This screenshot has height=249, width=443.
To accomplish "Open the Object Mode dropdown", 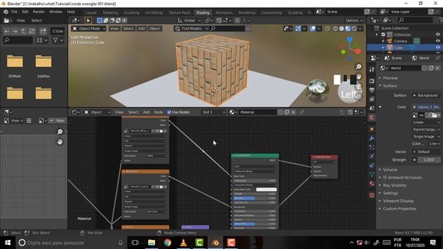I will click(89, 28).
